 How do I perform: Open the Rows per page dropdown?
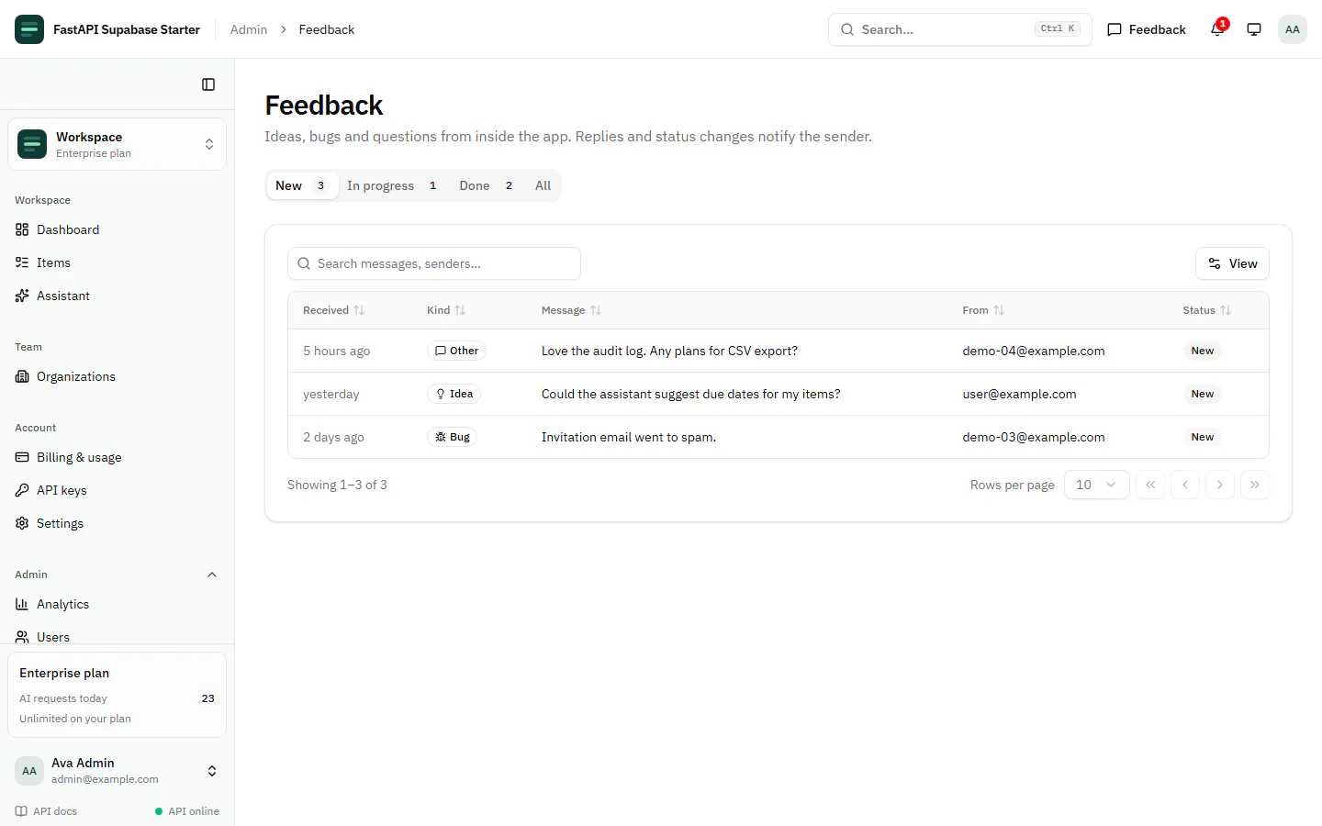(x=1096, y=485)
